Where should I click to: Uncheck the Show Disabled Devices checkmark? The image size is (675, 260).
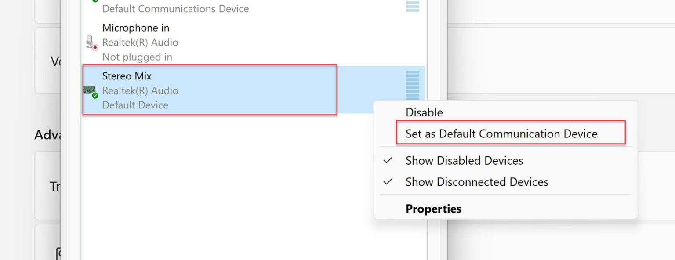pos(387,160)
